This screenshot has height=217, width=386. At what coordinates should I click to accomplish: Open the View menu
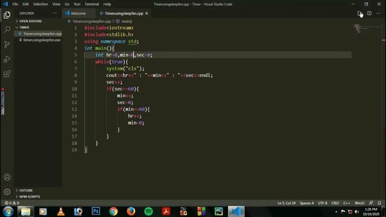click(56, 4)
